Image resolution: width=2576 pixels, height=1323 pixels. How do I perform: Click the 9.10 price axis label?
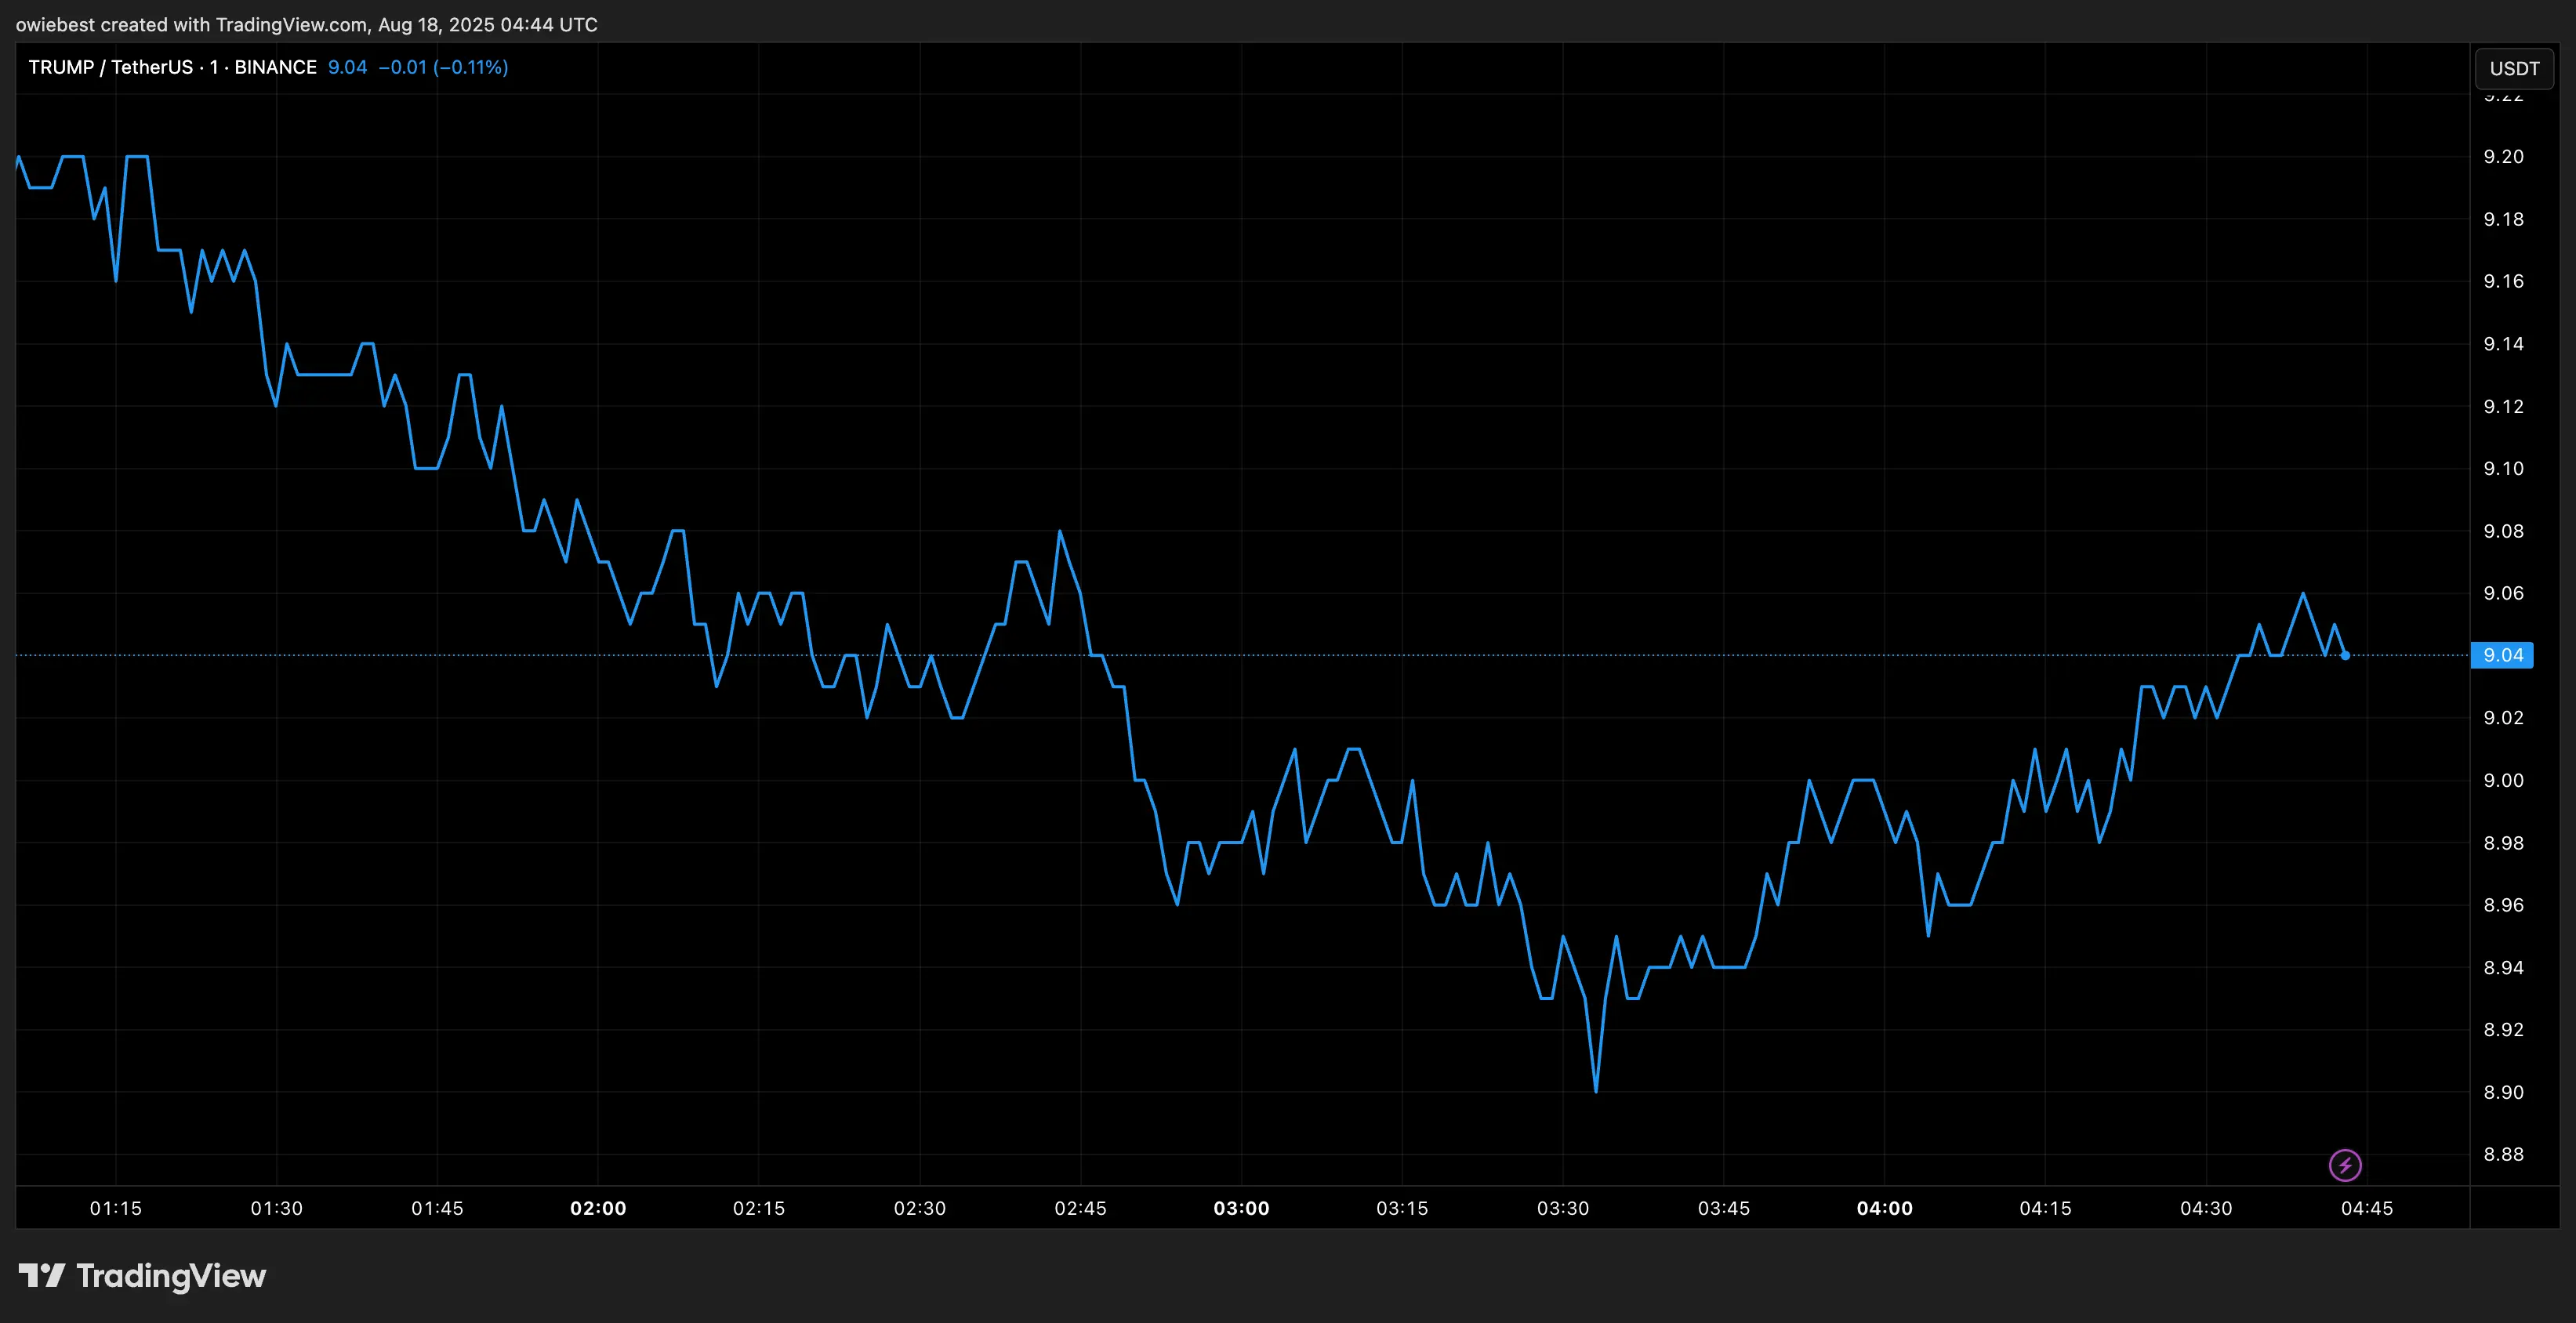click(x=2503, y=468)
